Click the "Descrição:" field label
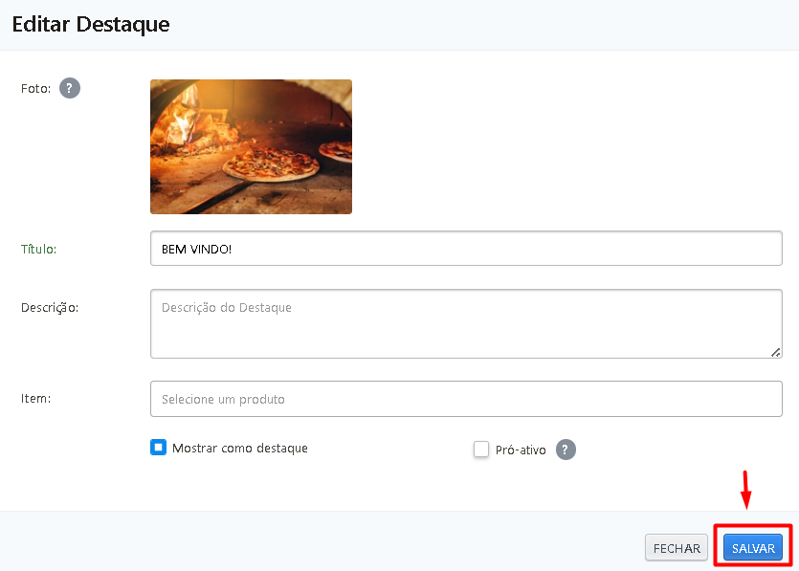The height and width of the screenshot is (571, 799). [50, 307]
